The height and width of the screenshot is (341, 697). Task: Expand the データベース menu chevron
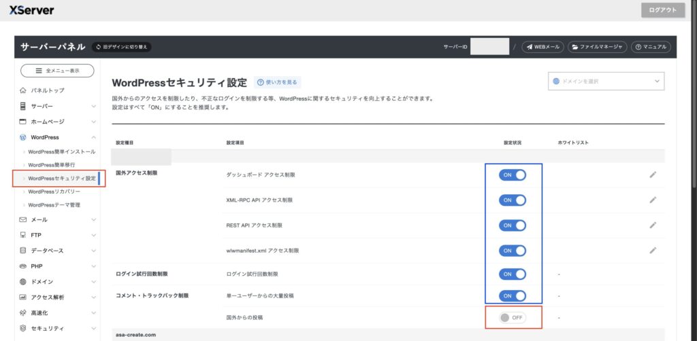coord(93,251)
